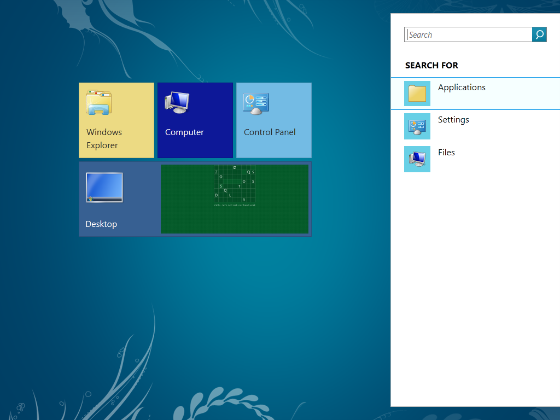
Task: Click the letter grid in desktop preview
Action: [235, 184]
